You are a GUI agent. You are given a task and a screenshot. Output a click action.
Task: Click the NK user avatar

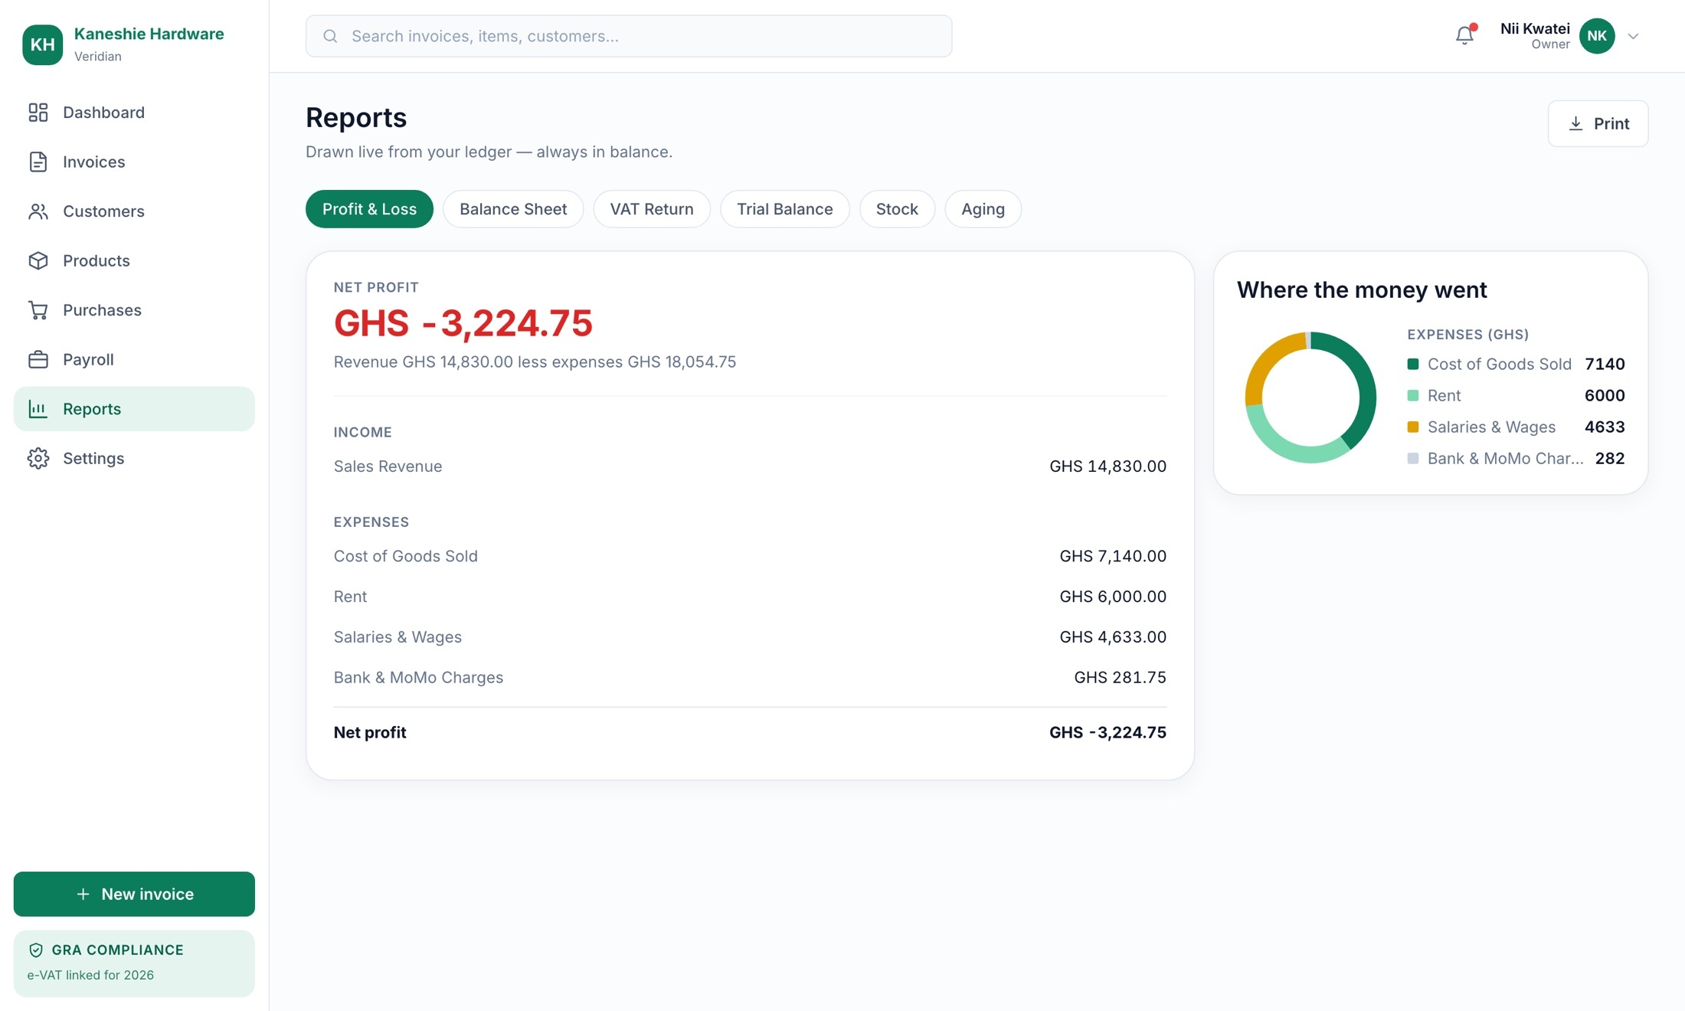coord(1597,36)
